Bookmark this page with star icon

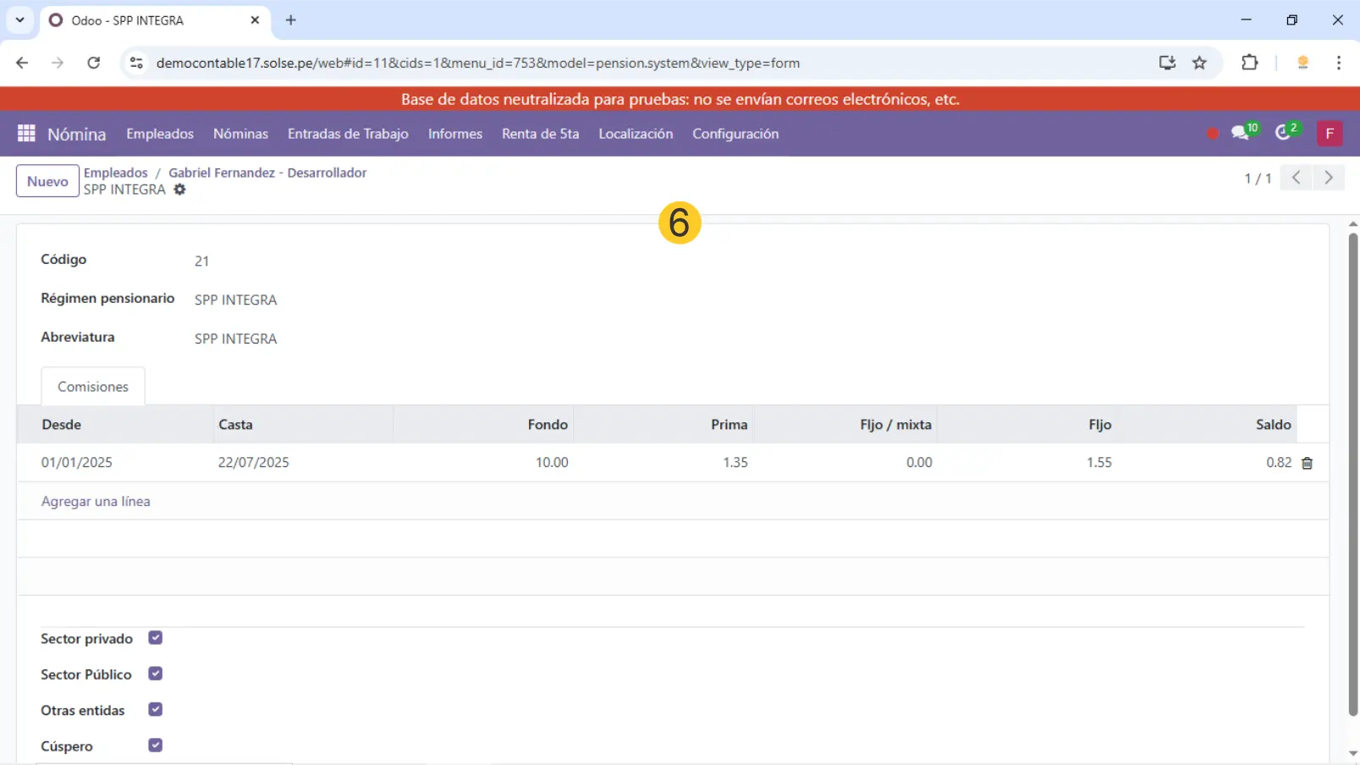(x=1199, y=63)
